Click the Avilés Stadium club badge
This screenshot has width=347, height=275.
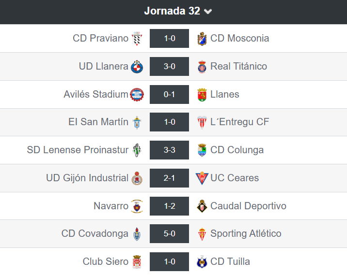[137, 95]
